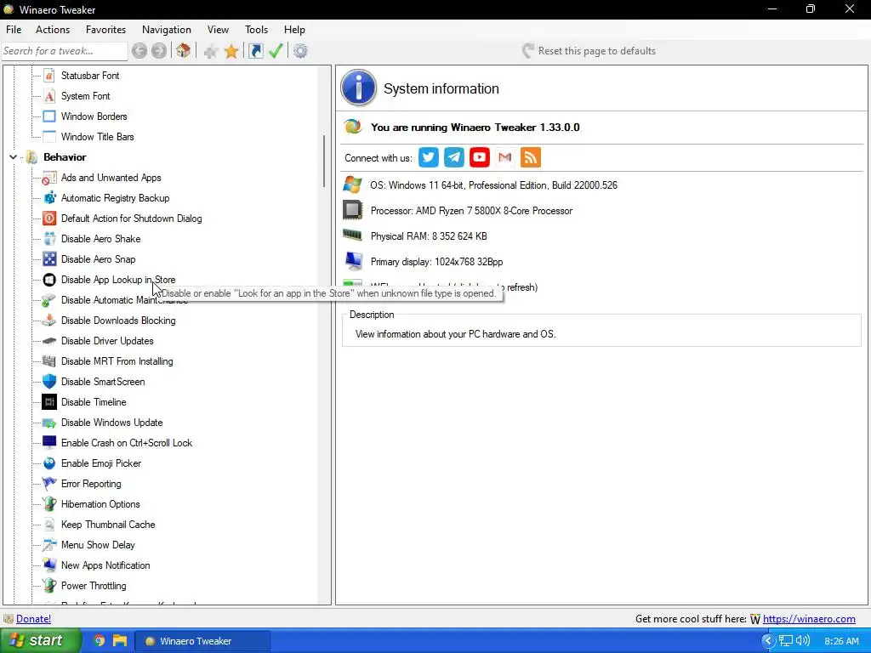Image resolution: width=871 pixels, height=653 pixels.
Task: Click the Donate! link
Action: click(x=33, y=619)
